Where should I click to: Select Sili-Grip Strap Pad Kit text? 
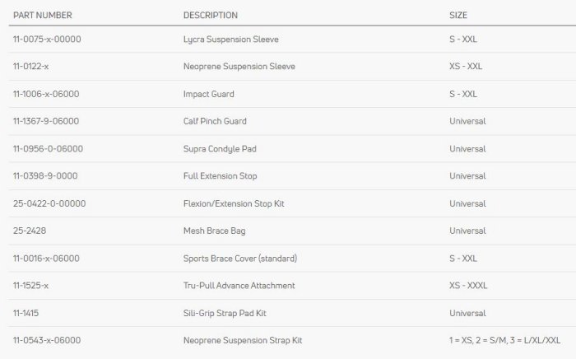coord(225,313)
